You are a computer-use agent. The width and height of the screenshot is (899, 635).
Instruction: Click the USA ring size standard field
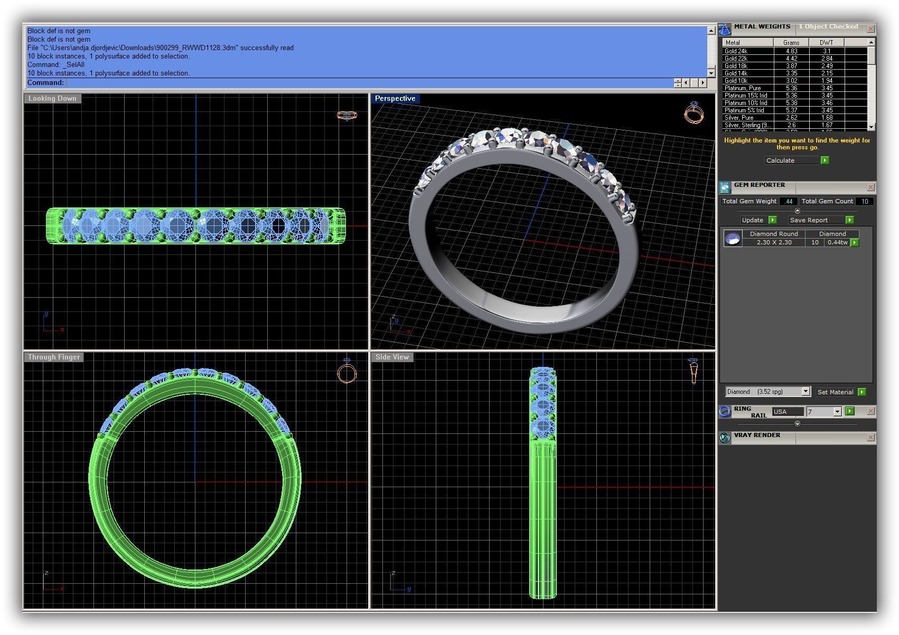(788, 412)
